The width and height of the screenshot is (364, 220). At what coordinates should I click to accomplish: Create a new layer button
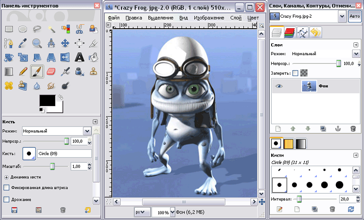(x=278, y=129)
